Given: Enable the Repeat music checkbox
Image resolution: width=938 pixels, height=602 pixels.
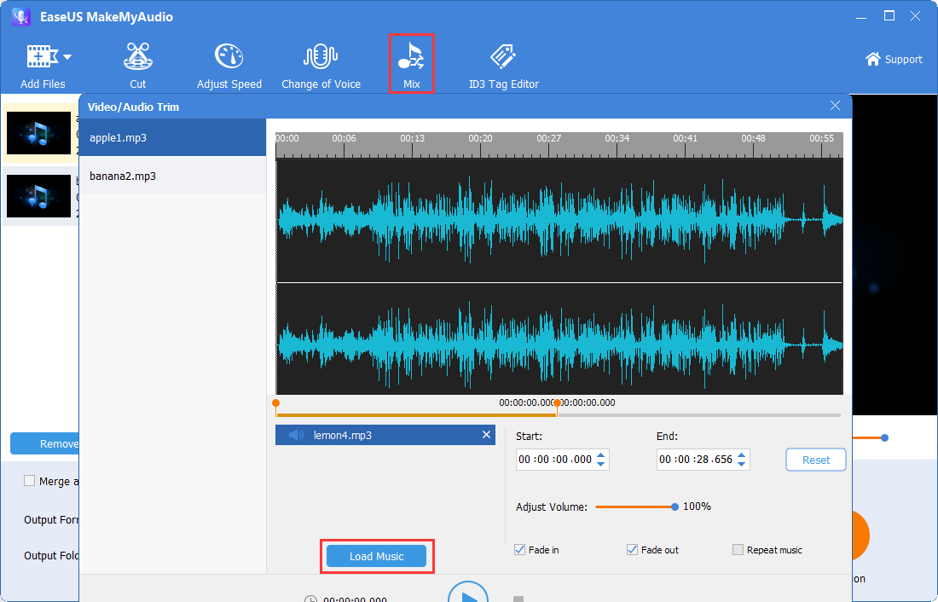Looking at the screenshot, I should (738, 549).
